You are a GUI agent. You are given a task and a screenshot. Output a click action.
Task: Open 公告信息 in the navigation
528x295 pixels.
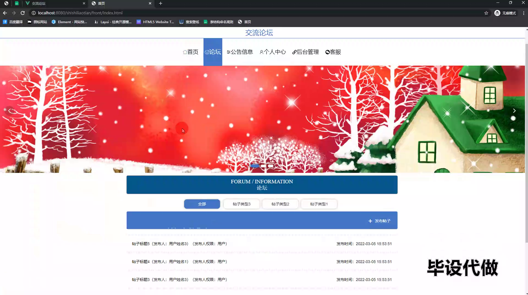click(x=240, y=52)
